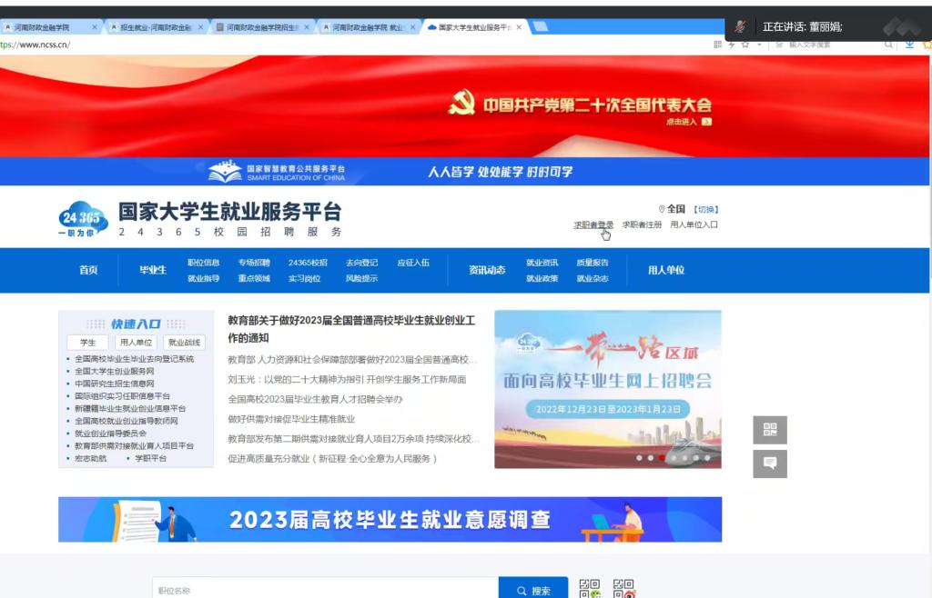The height and width of the screenshot is (598, 932).
Task: Click the location pin icon beside 全国
Action: (662, 209)
